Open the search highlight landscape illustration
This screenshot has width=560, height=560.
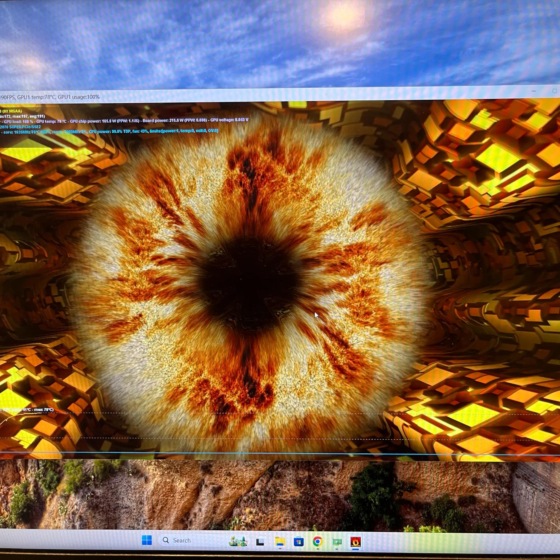coord(238,541)
